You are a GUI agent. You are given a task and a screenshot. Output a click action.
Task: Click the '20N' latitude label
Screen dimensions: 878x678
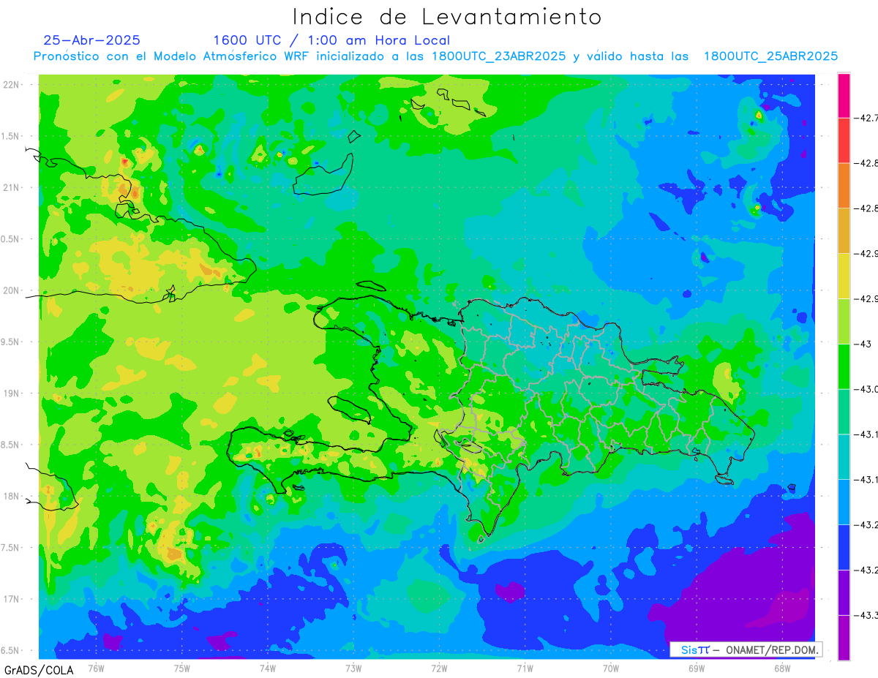pyautogui.click(x=11, y=290)
